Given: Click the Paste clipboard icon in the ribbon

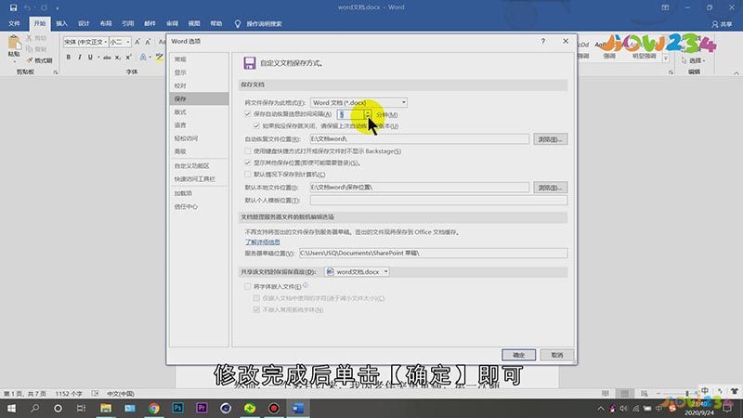Looking at the screenshot, I should click(x=14, y=44).
